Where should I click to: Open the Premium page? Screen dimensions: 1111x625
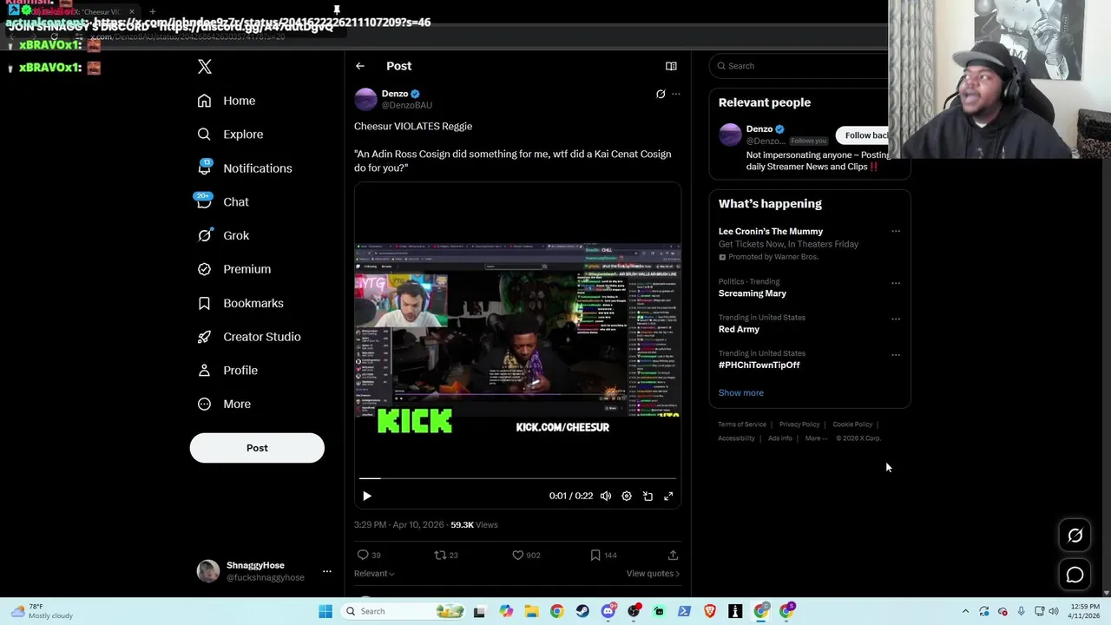tap(234, 269)
